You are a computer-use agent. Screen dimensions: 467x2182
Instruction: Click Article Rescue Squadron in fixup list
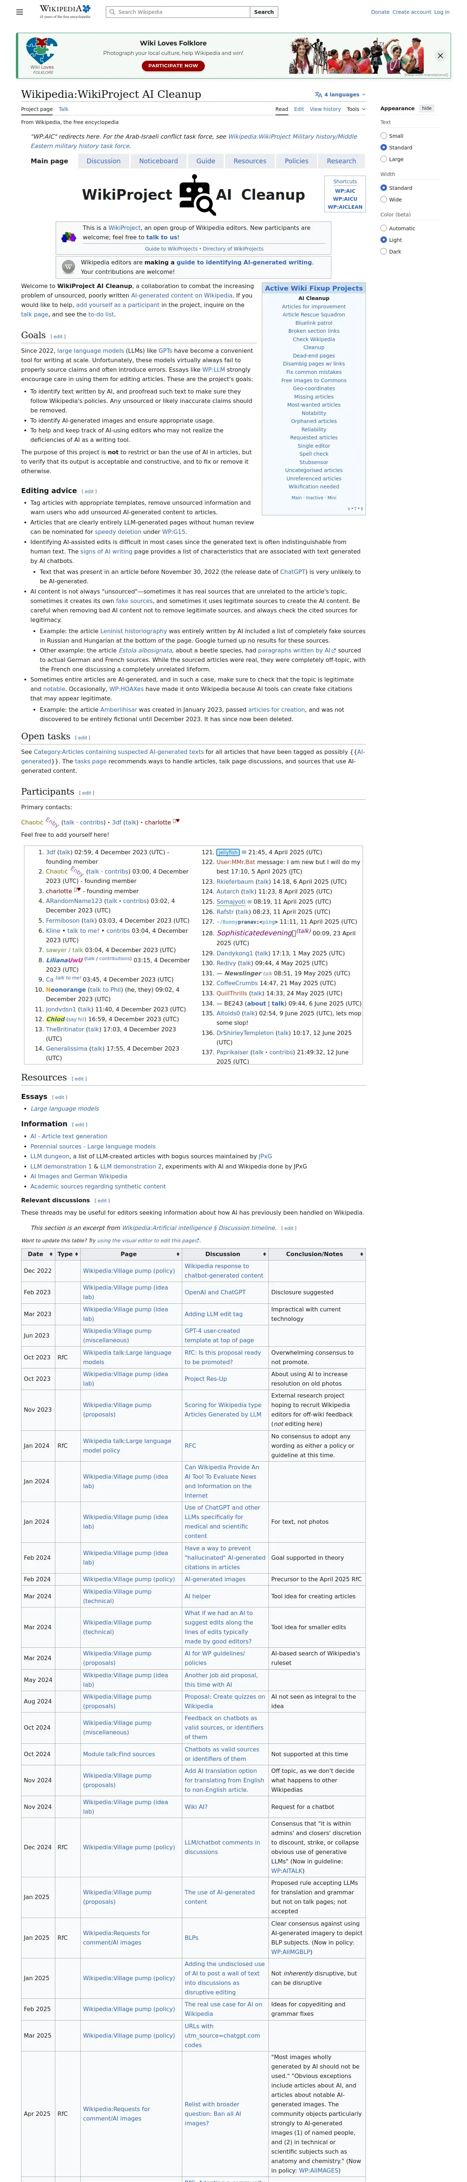point(314,314)
